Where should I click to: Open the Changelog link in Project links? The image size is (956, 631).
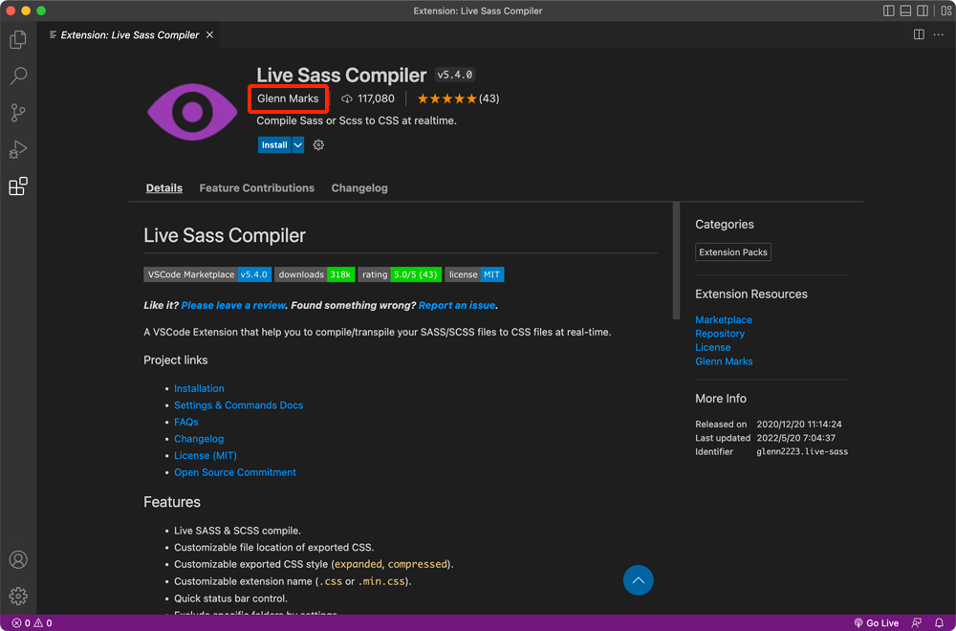pos(199,438)
